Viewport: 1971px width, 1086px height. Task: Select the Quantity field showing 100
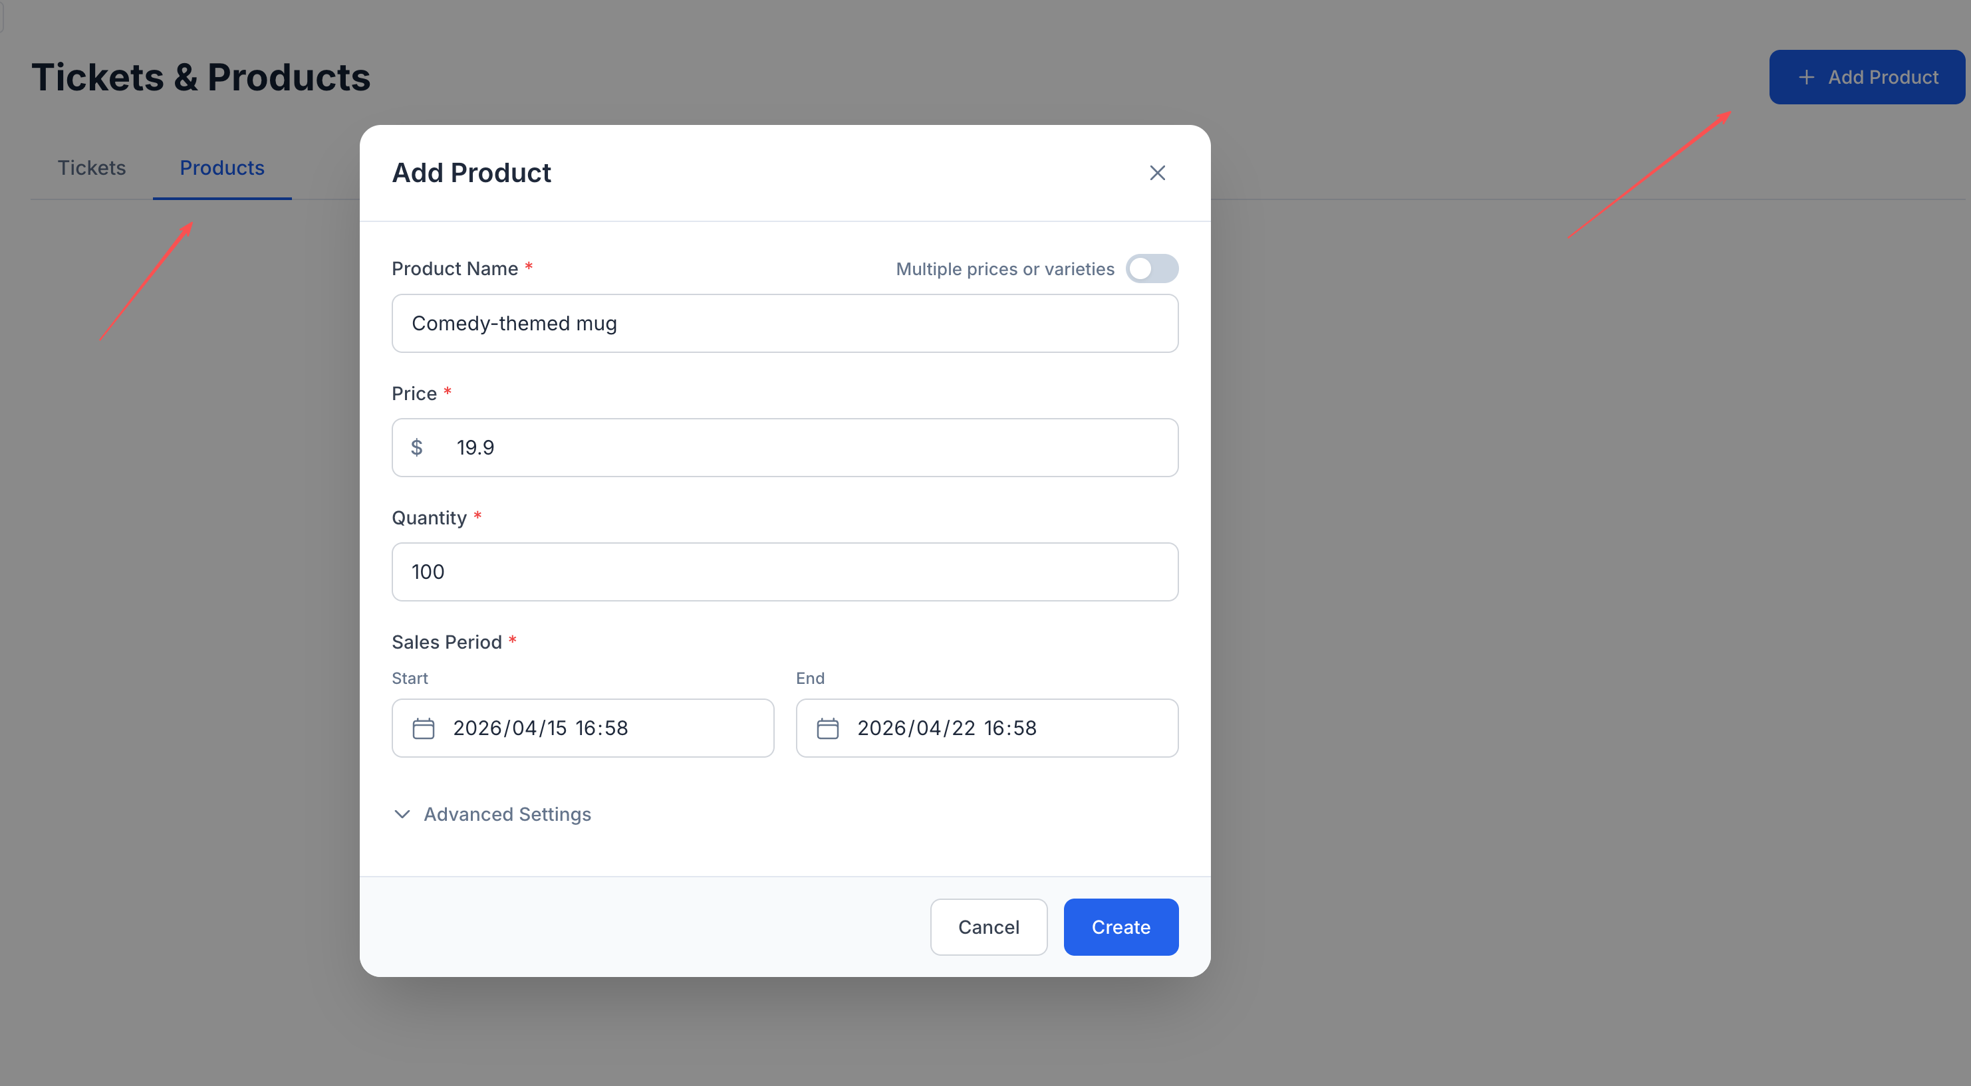tap(784, 572)
